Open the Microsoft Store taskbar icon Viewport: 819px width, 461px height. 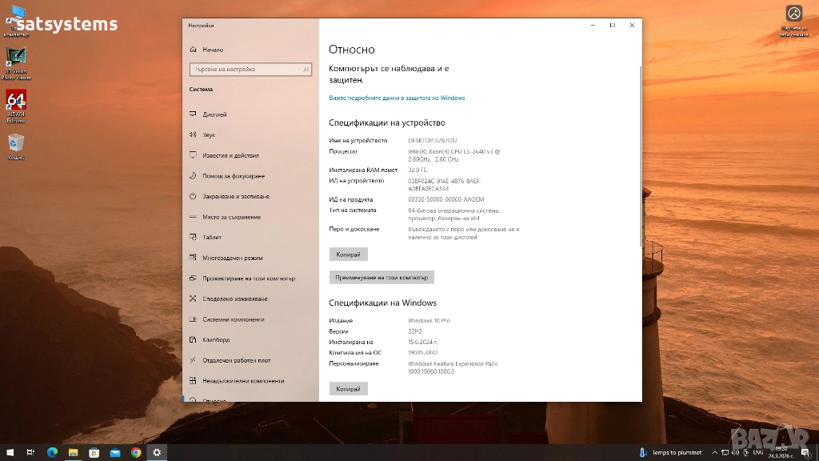pyautogui.click(x=94, y=452)
